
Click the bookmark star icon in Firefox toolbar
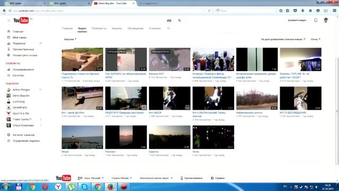point(281,11)
